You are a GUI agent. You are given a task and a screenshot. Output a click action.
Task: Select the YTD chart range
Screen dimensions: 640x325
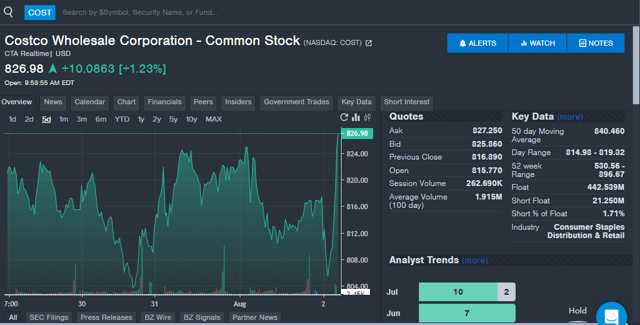point(122,120)
